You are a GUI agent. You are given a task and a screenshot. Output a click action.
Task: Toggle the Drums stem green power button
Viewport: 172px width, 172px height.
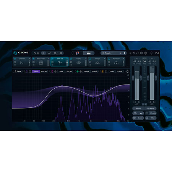pos(77,71)
